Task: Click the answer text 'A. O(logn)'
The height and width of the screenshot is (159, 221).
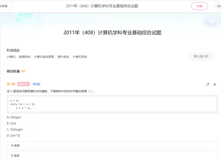Action: [x=14, y=117]
